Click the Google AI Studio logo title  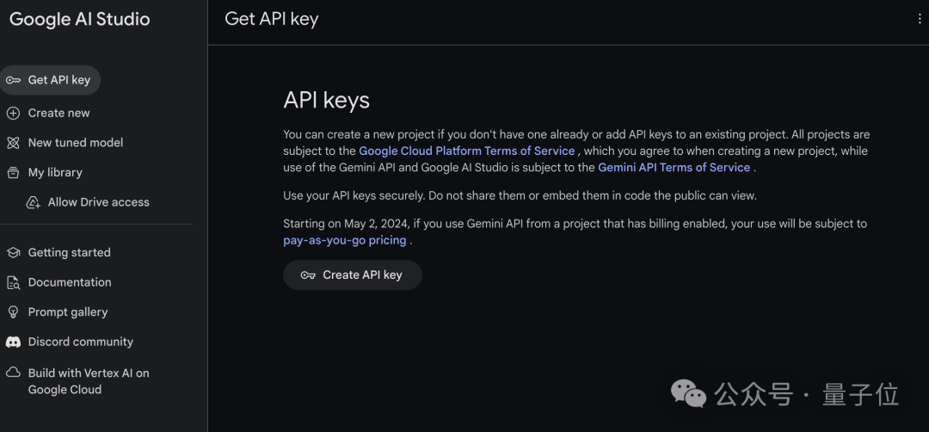pos(80,20)
